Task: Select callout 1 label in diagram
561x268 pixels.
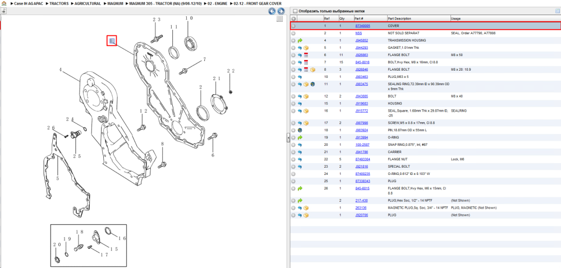Action: pos(112,41)
